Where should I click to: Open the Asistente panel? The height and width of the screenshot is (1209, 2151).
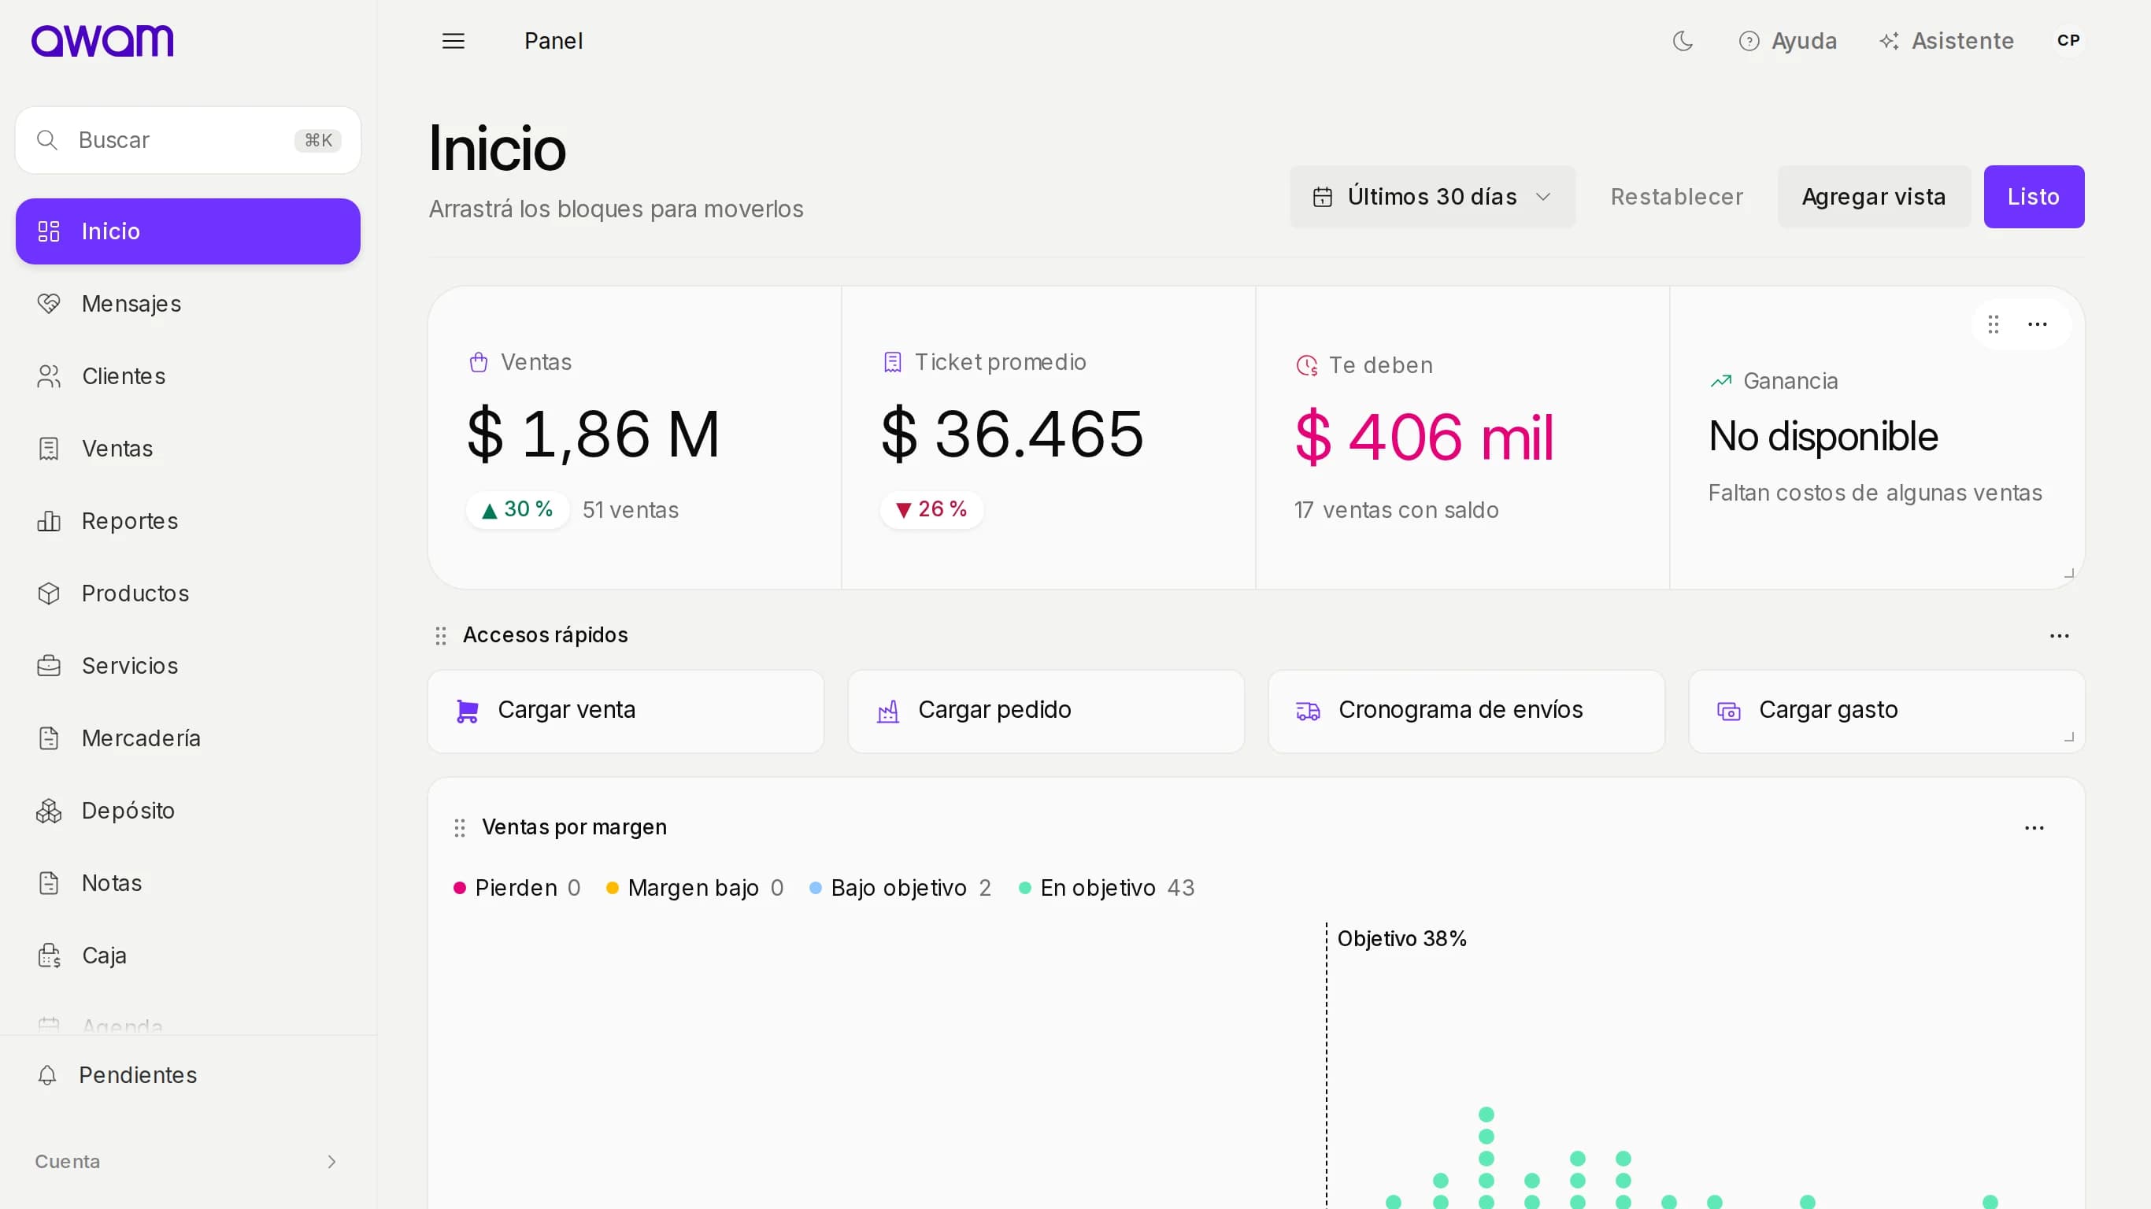pos(1946,41)
